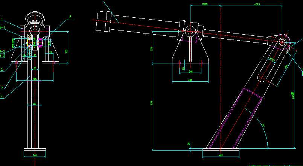Viewport: 303px width, 166px height.
Task: Click the part callout number 4
Action: [x=2, y=97]
